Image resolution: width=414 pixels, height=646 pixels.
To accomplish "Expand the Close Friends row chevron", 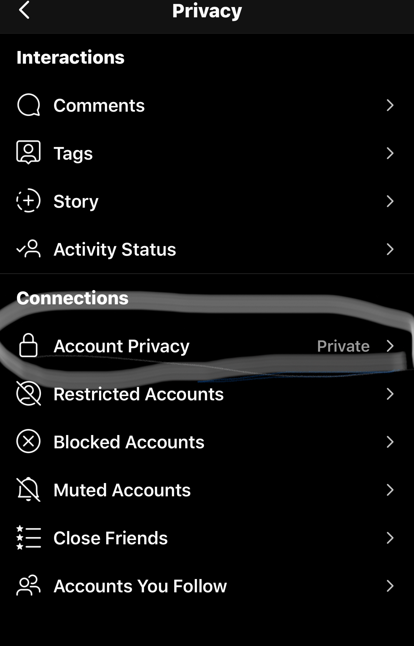I will pos(390,538).
